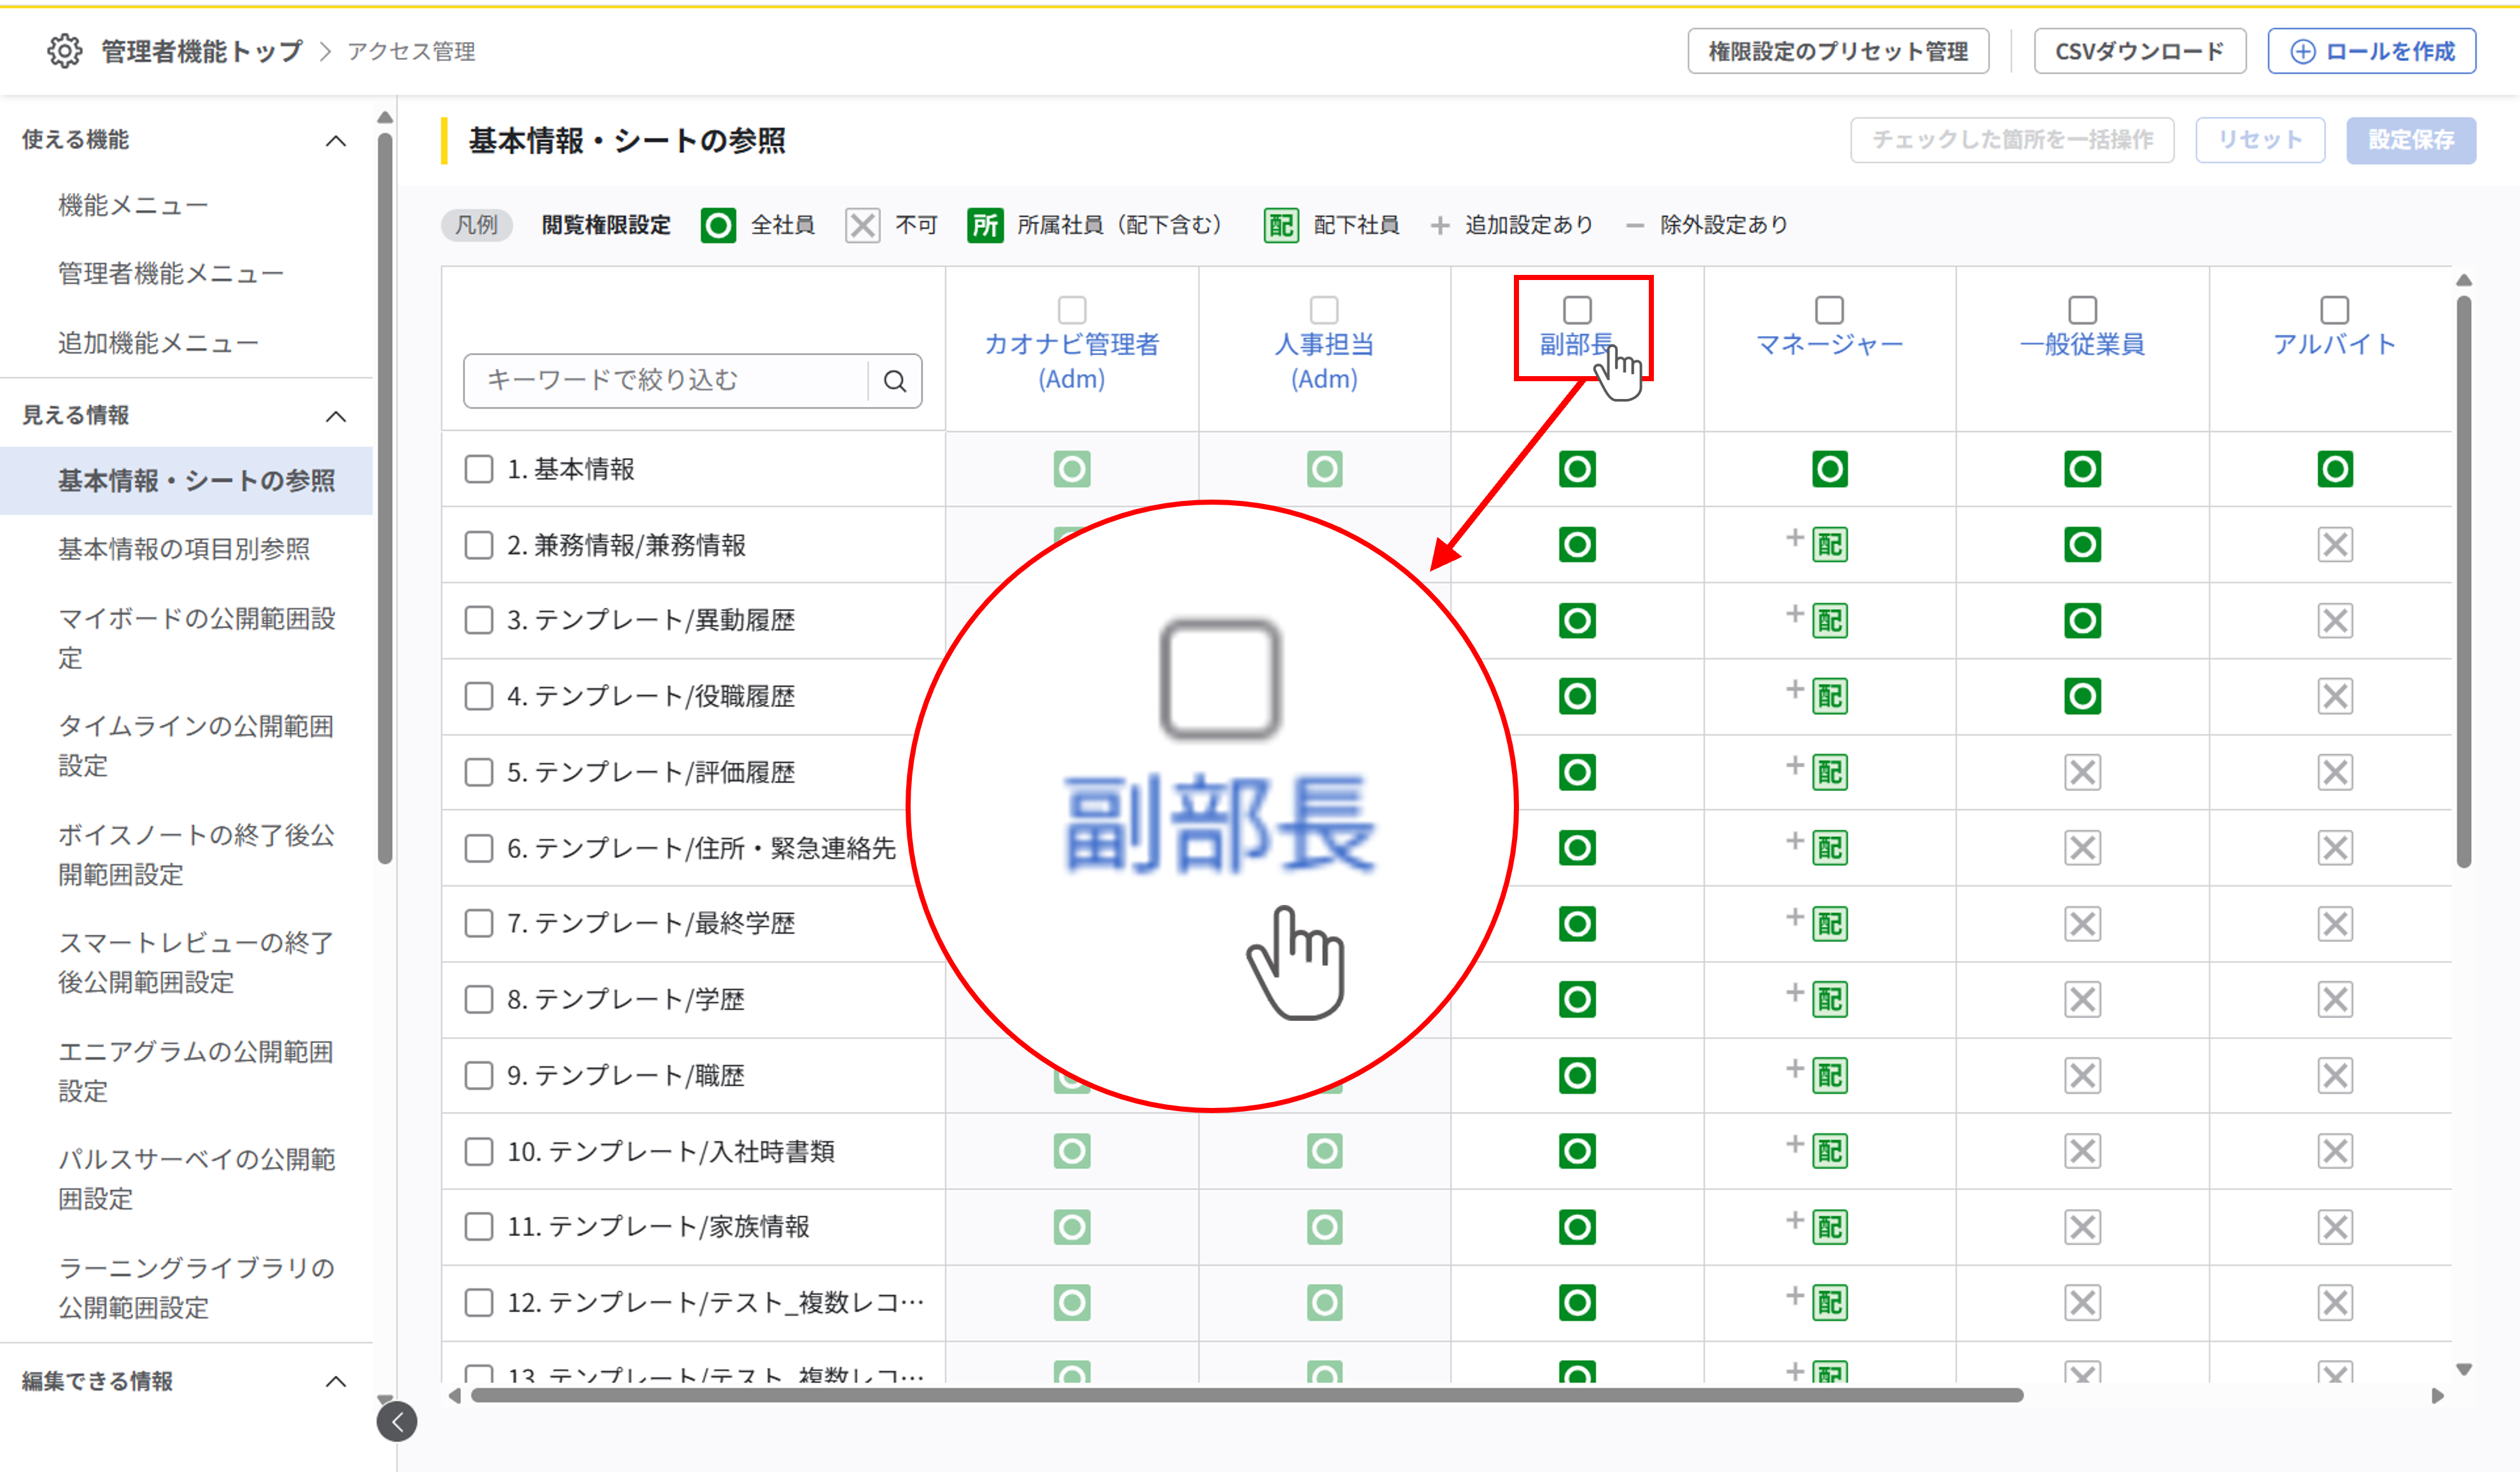The image size is (2520, 1472).
Task: Click 副部長 circle icon in 役職履歴 row
Action: (1577, 696)
